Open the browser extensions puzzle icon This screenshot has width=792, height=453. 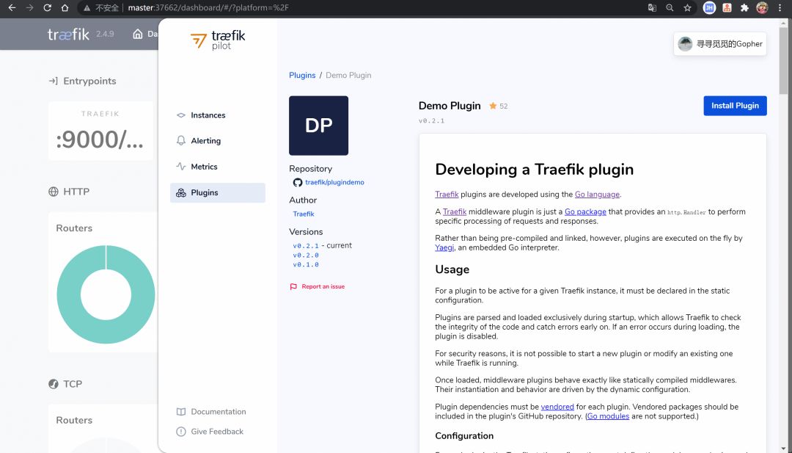pos(744,7)
